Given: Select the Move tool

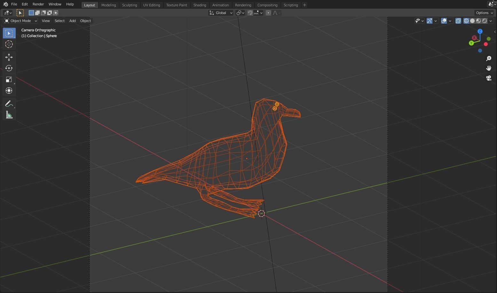Looking at the screenshot, I should 9,57.
